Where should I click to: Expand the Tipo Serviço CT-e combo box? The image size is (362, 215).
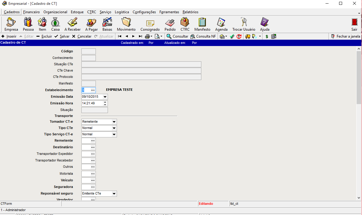point(114,134)
